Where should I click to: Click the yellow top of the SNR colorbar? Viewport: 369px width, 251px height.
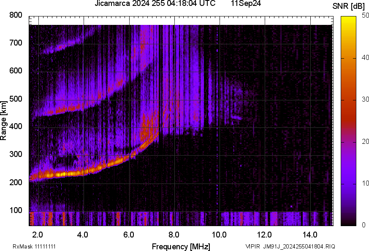pos(348,19)
